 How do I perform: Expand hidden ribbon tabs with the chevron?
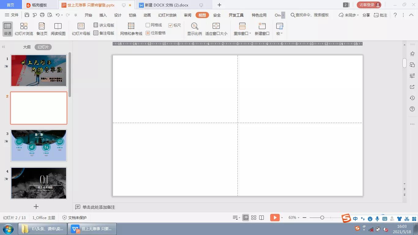(x=283, y=15)
